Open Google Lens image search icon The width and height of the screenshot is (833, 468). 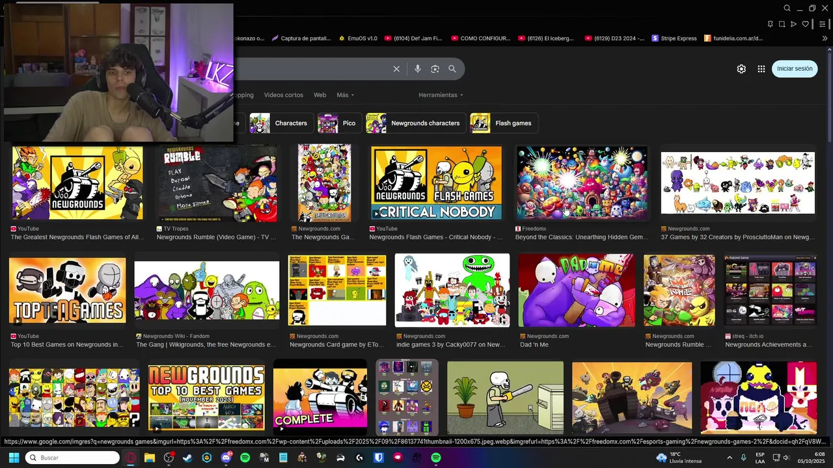[x=435, y=69]
